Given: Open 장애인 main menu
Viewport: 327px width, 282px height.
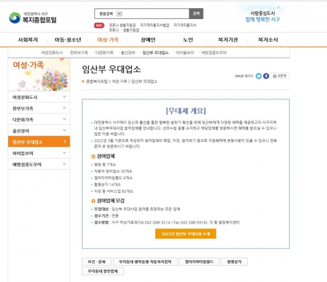Looking at the screenshot, I should pyautogui.click(x=148, y=40).
